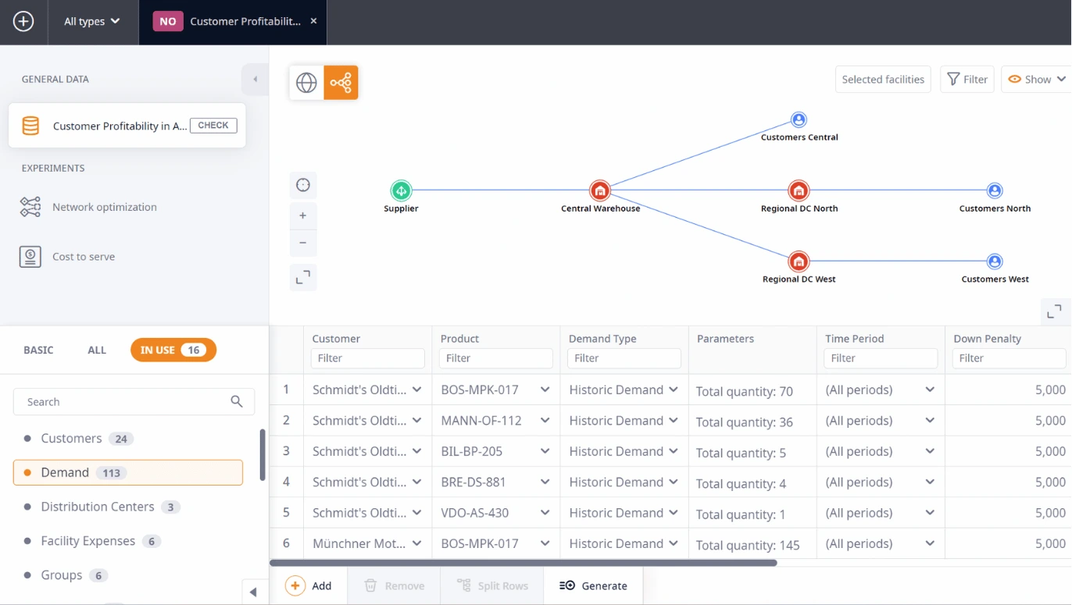Open the Network optimization experiment
The height and width of the screenshot is (605, 1072).
pyautogui.click(x=105, y=207)
